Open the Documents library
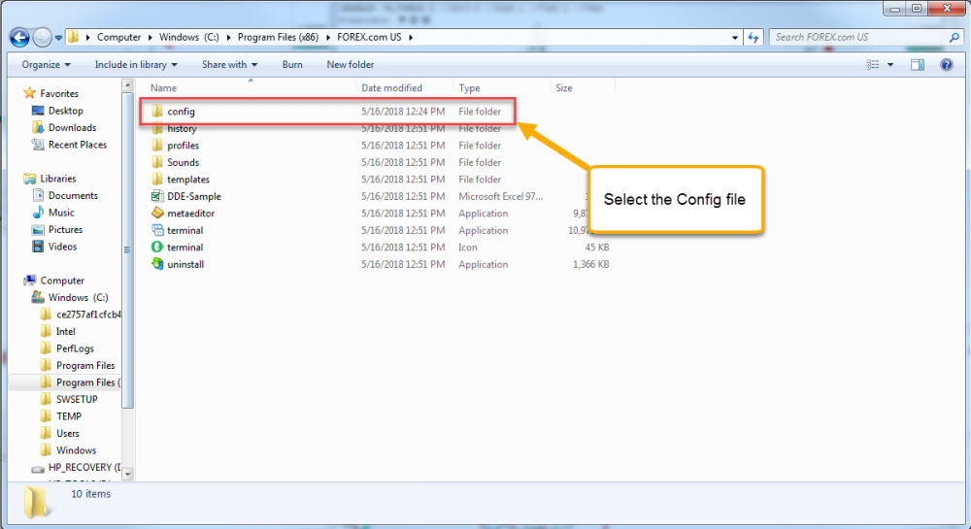This screenshot has width=971, height=529. pos(73,195)
